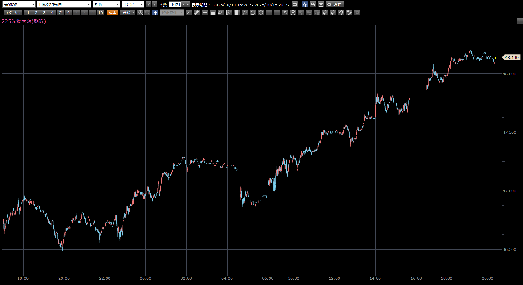Click the eraser tool icon
The image size is (523, 285).
tap(325, 12)
